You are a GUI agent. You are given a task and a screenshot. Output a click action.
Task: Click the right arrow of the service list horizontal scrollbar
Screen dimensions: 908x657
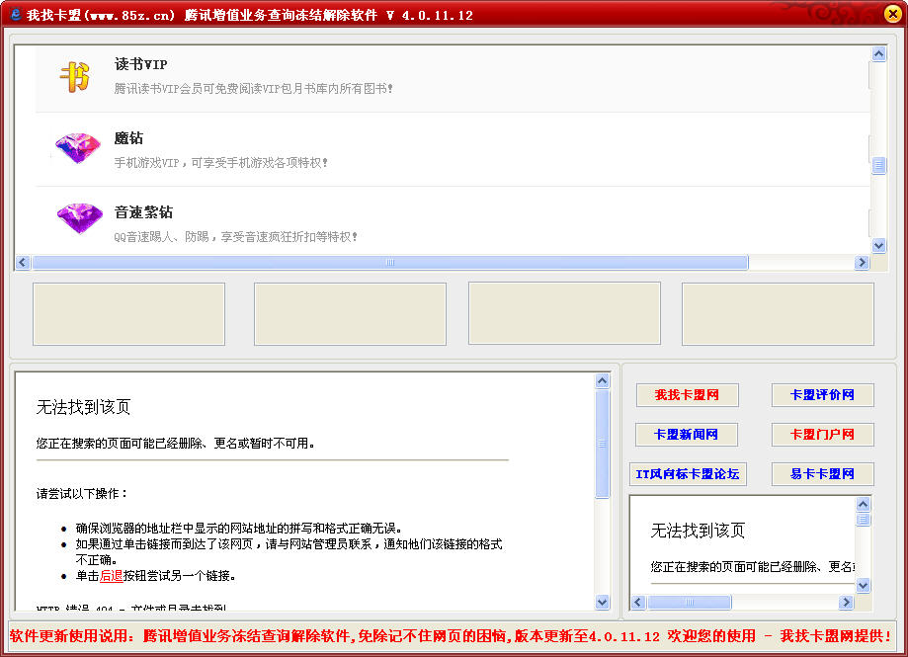862,262
